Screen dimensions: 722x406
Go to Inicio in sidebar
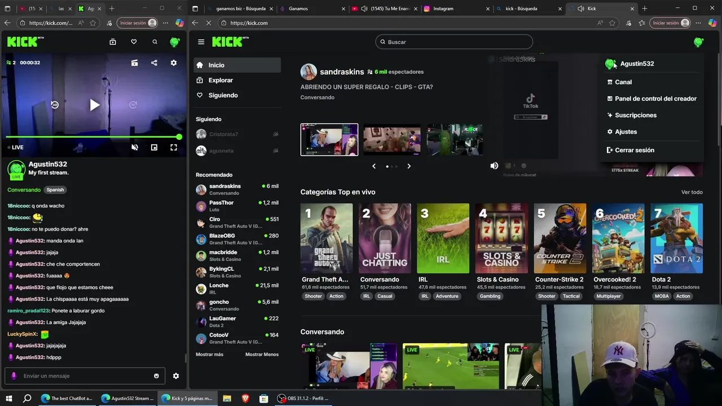pos(237,65)
